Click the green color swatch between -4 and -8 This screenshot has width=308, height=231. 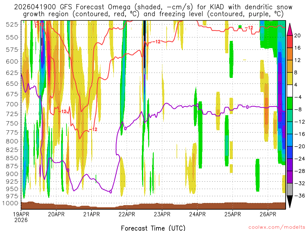coord(290,103)
